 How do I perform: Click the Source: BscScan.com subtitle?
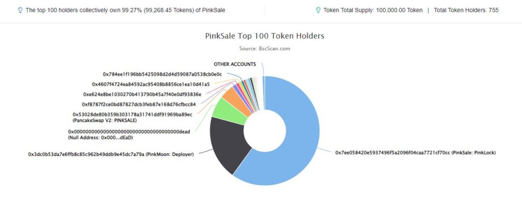click(265, 48)
